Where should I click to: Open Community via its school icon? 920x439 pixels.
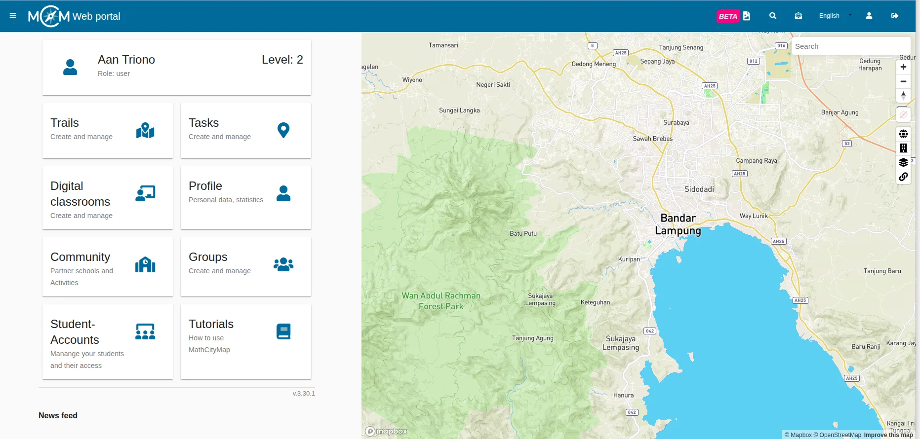pos(145,264)
